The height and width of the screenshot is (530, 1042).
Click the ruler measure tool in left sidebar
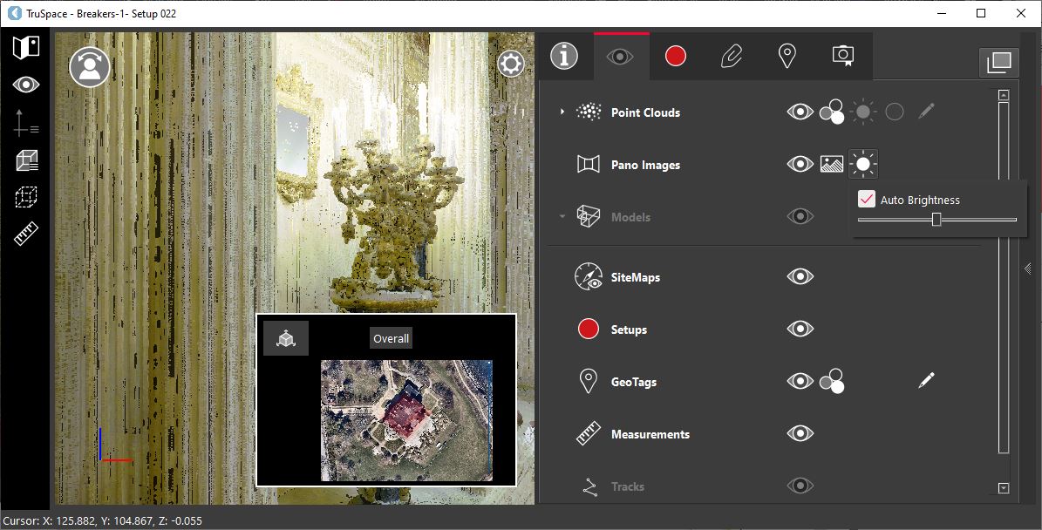[26, 234]
